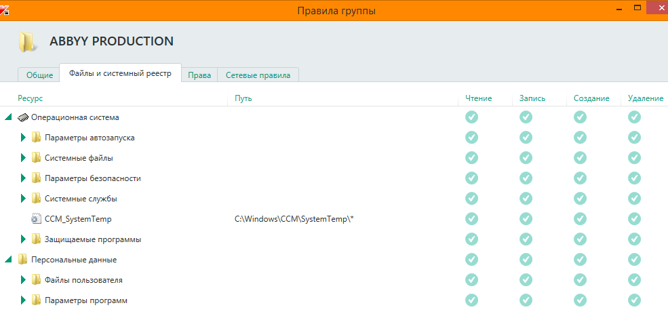The height and width of the screenshot is (316, 668).
Task: Open the Права tab
Action: click(199, 75)
